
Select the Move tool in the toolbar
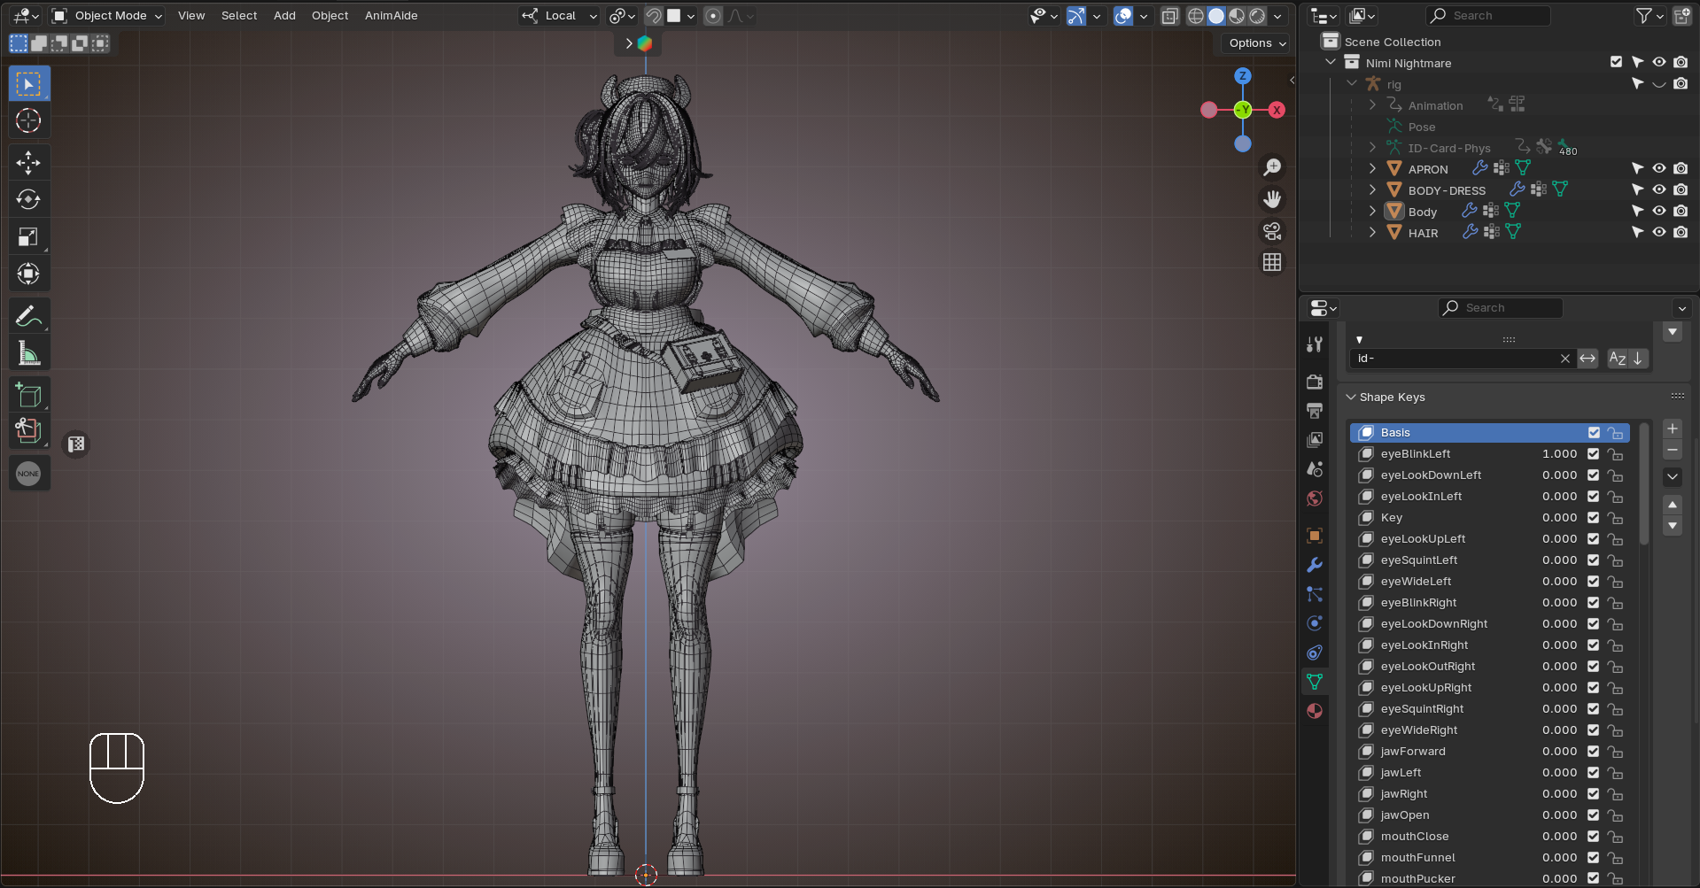point(29,163)
